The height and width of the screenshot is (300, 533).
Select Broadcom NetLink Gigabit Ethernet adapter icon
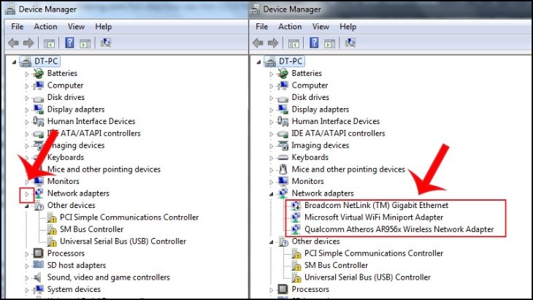(x=296, y=205)
